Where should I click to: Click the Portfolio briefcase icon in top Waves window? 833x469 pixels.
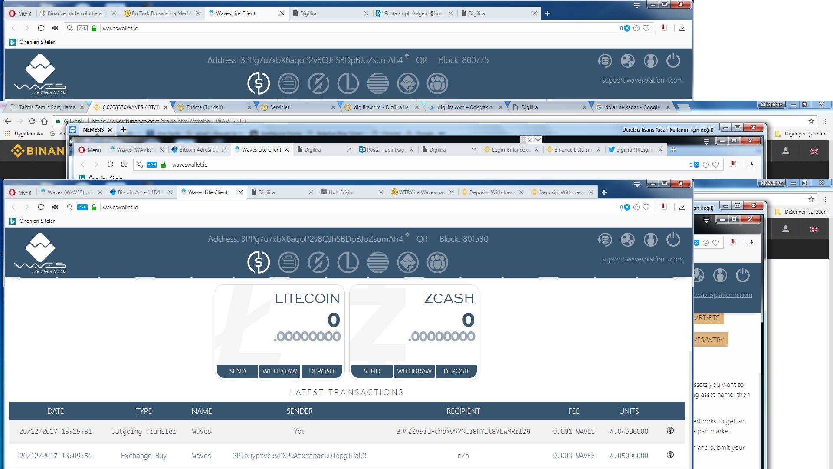click(x=289, y=83)
